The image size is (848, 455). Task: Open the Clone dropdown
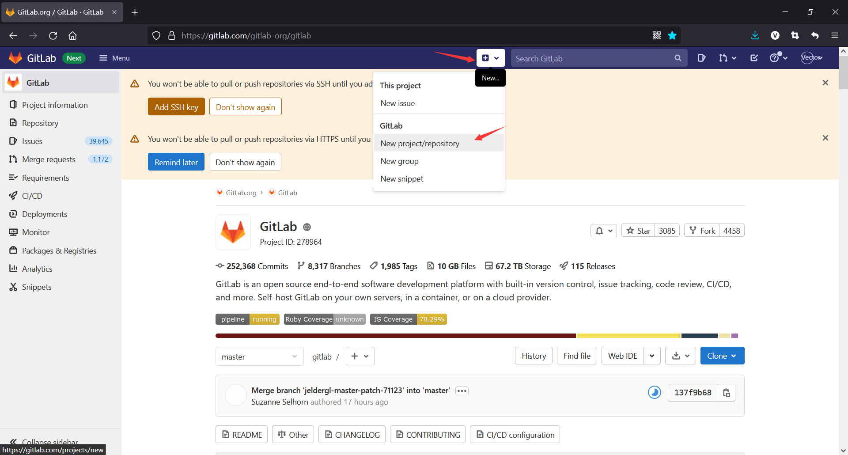point(722,356)
